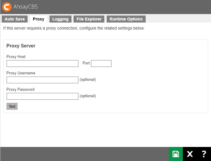Click the AhsayCBS title text
The height and width of the screenshot is (161, 211).
(25, 7)
